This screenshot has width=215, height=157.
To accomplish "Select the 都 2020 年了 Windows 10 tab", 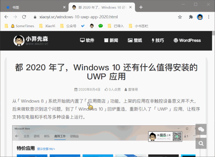I will point(102,7).
